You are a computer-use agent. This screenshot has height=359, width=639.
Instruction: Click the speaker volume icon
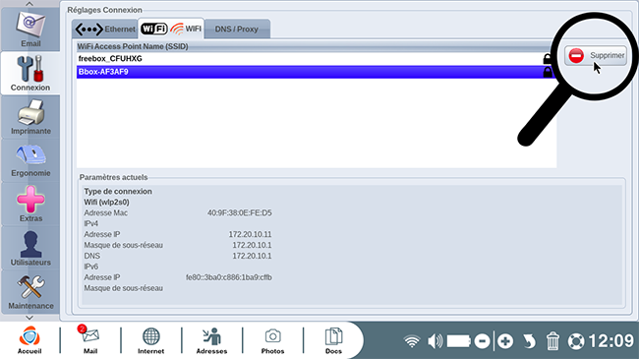(x=435, y=341)
